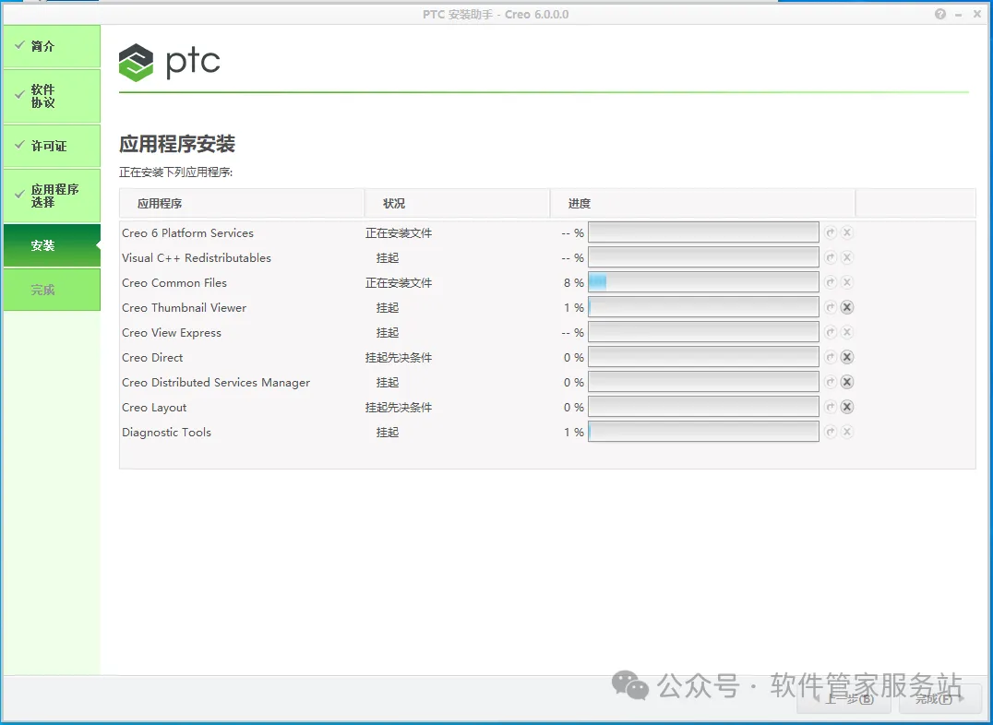Select the Creo View Express row name
Screen dimensions: 993x725
pos(172,332)
